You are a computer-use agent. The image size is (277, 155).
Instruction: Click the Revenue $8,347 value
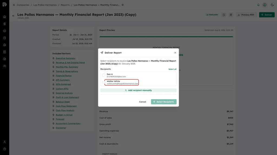click(230, 111)
